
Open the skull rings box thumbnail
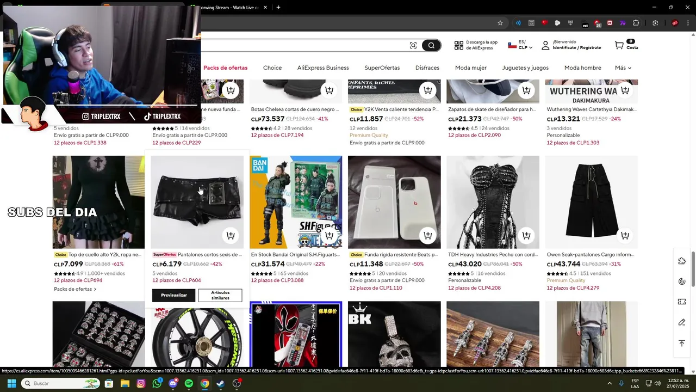pyautogui.click(x=98, y=334)
